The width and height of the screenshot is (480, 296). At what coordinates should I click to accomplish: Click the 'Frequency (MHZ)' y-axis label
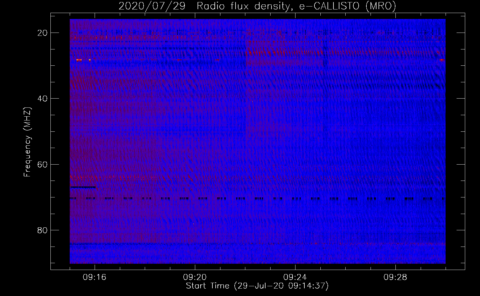(x=27, y=142)
